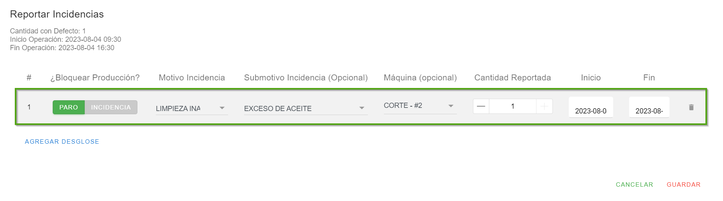Click the Motivo Incidencia column header
This screenshot has width=723, height=201.
pyautogui.click(x=192, y=78)
